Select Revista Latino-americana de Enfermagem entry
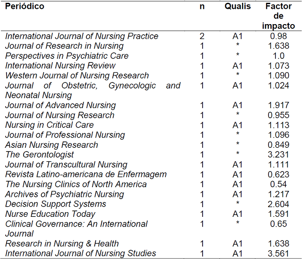 tap(86, 175)
